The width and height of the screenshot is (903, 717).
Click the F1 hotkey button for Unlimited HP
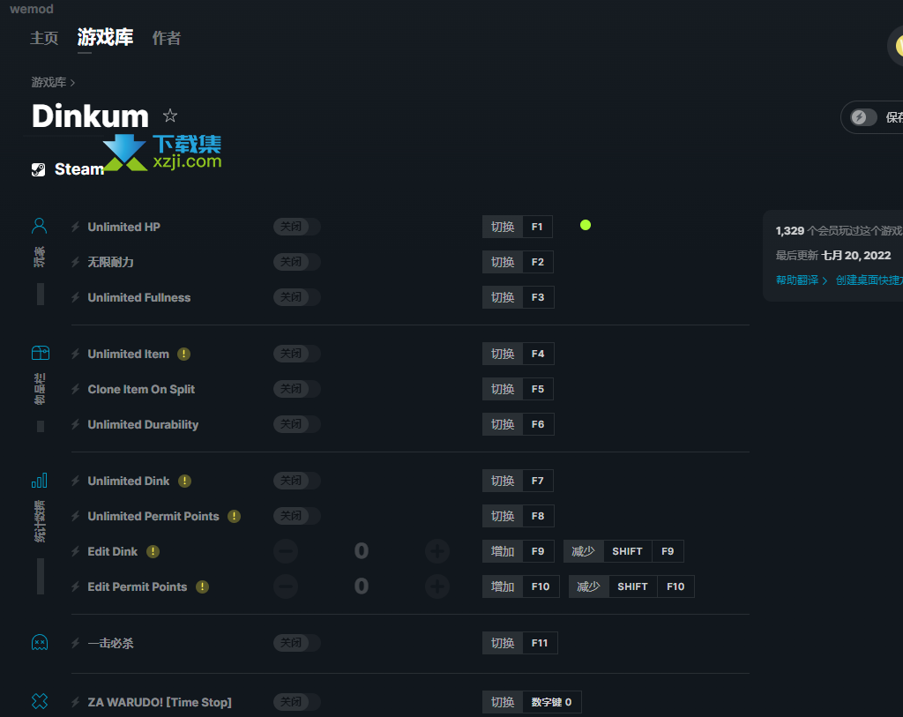click(517, 227)
